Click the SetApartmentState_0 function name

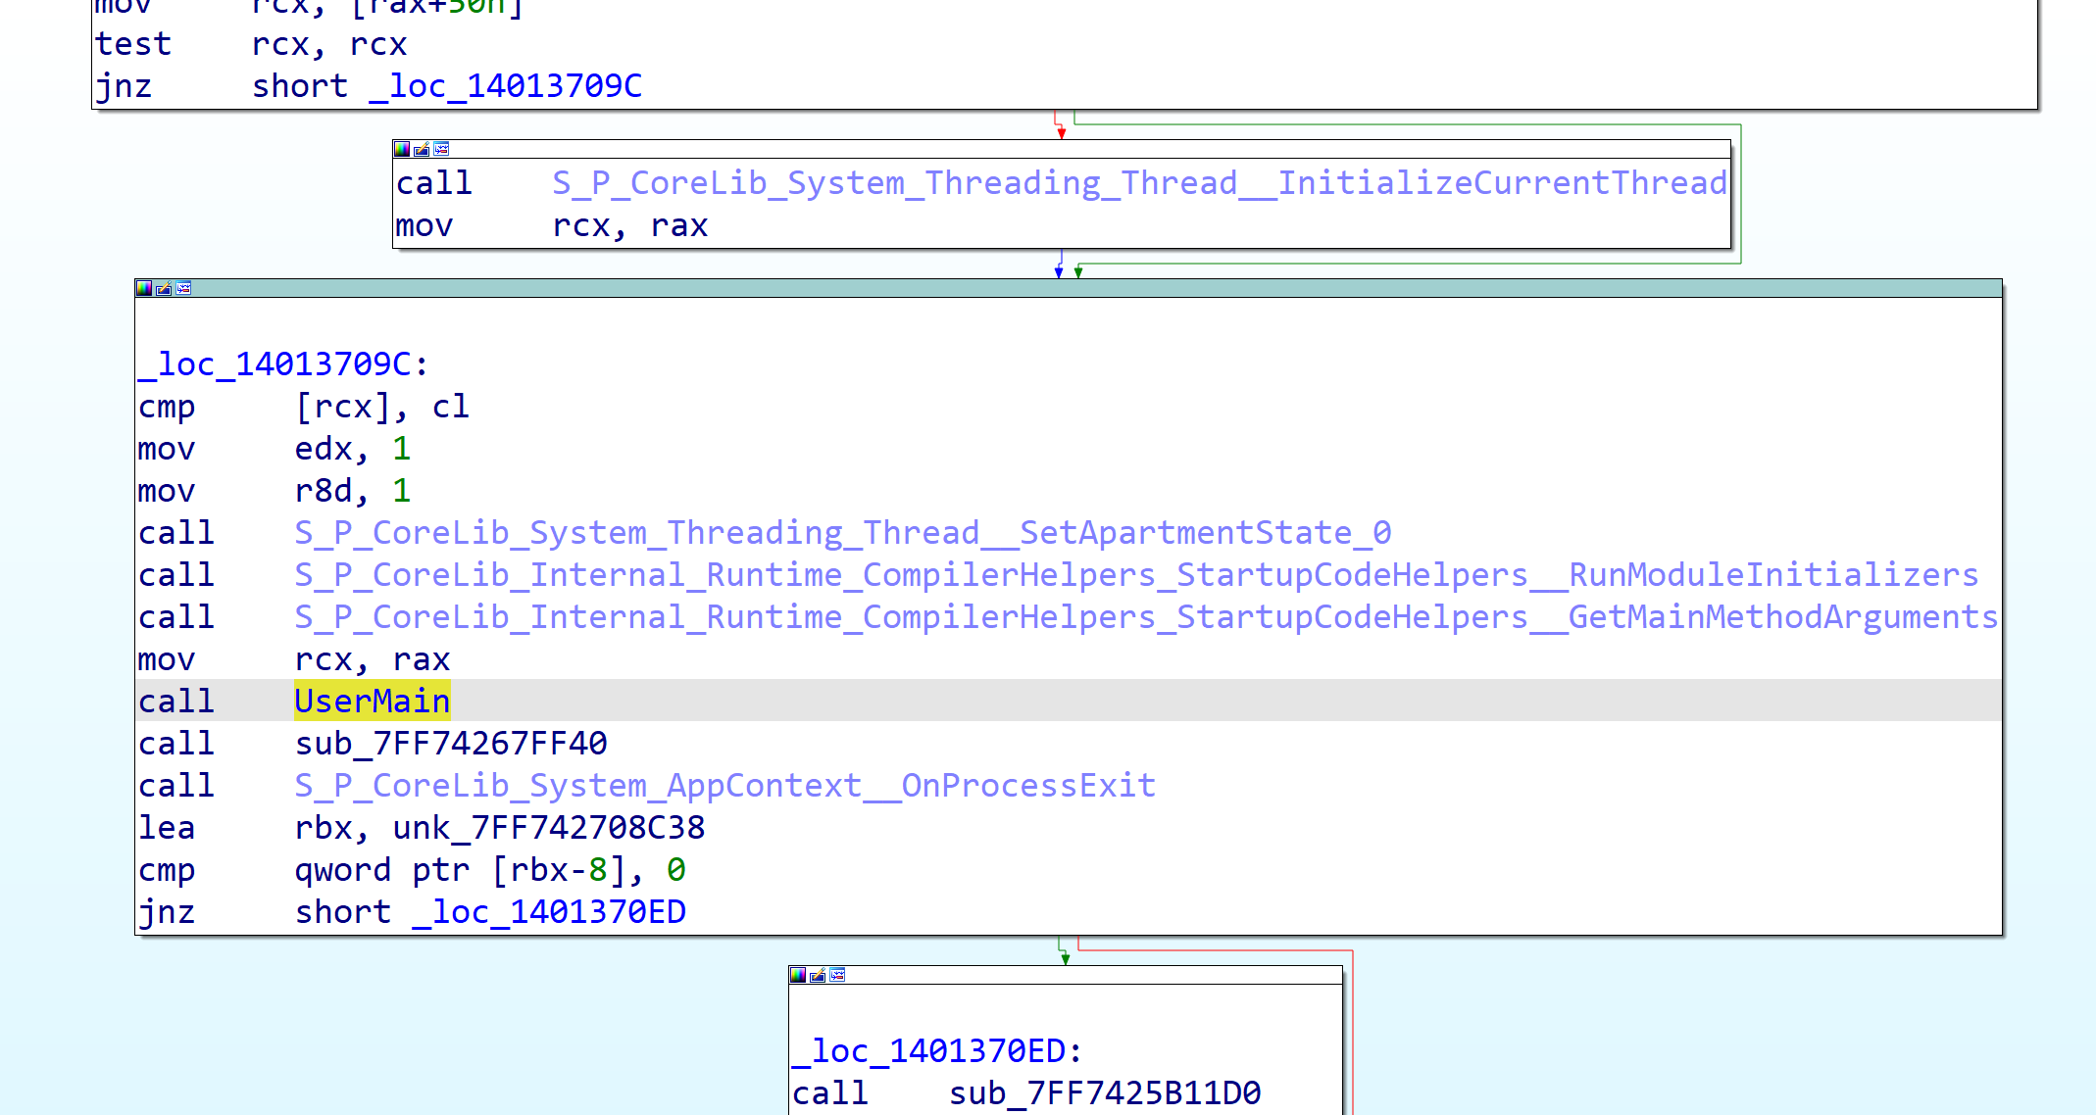click(842, 533)
